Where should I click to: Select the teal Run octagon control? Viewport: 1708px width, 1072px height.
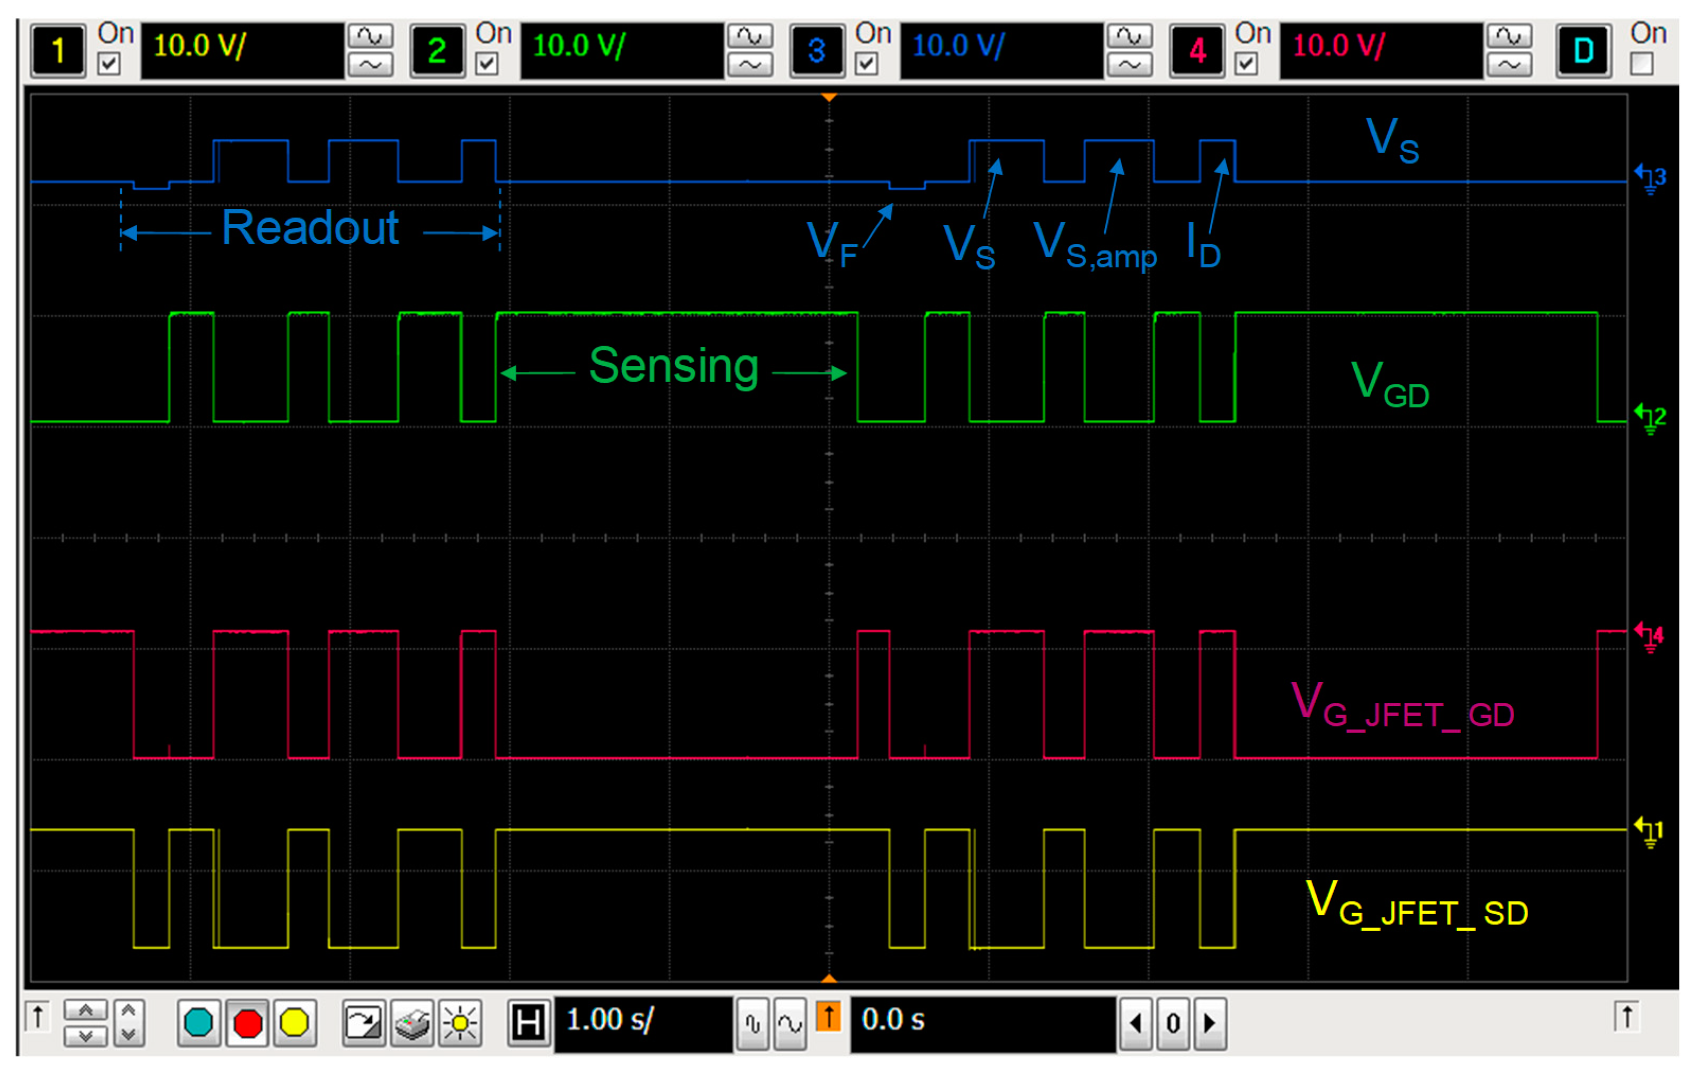[199, 1022]
